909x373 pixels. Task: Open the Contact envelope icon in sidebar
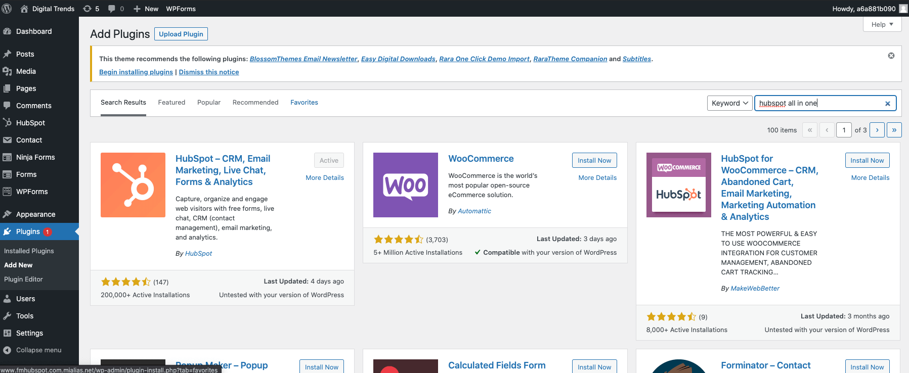coord(7,140)
